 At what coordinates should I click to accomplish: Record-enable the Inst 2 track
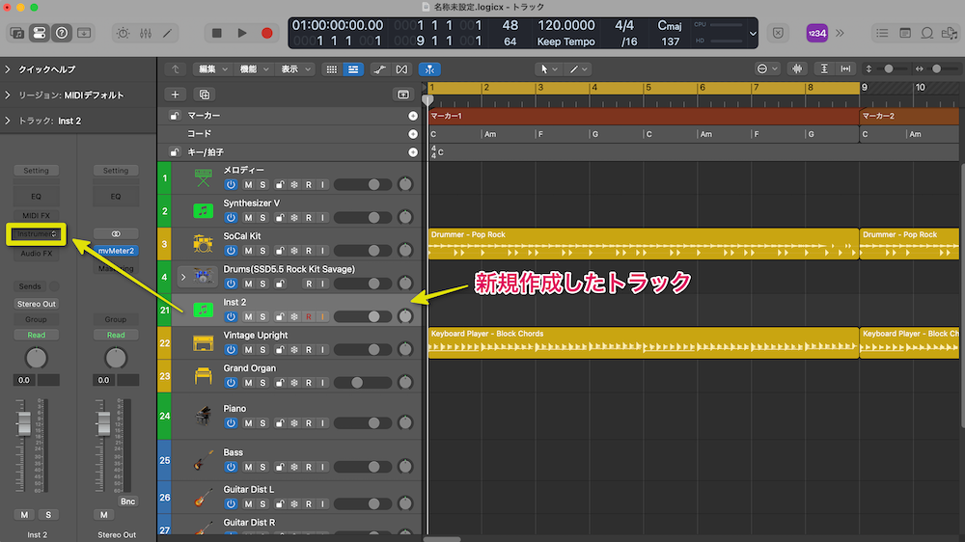point(309,317)
